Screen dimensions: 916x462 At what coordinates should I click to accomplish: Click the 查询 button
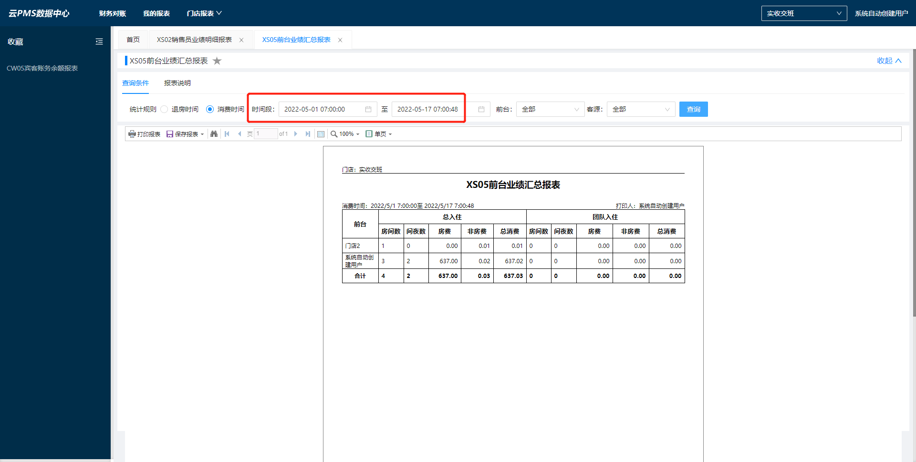click(693, 109)
